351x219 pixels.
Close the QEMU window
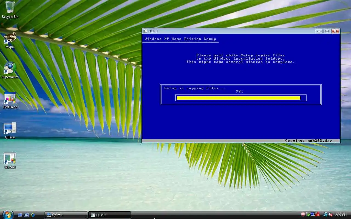click(x=335, y=31)
